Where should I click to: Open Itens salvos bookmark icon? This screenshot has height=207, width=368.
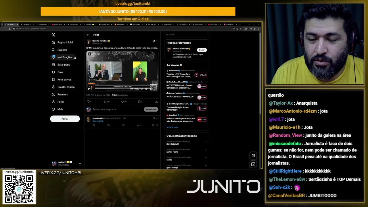pyautogui.click(x=53, y=80)
